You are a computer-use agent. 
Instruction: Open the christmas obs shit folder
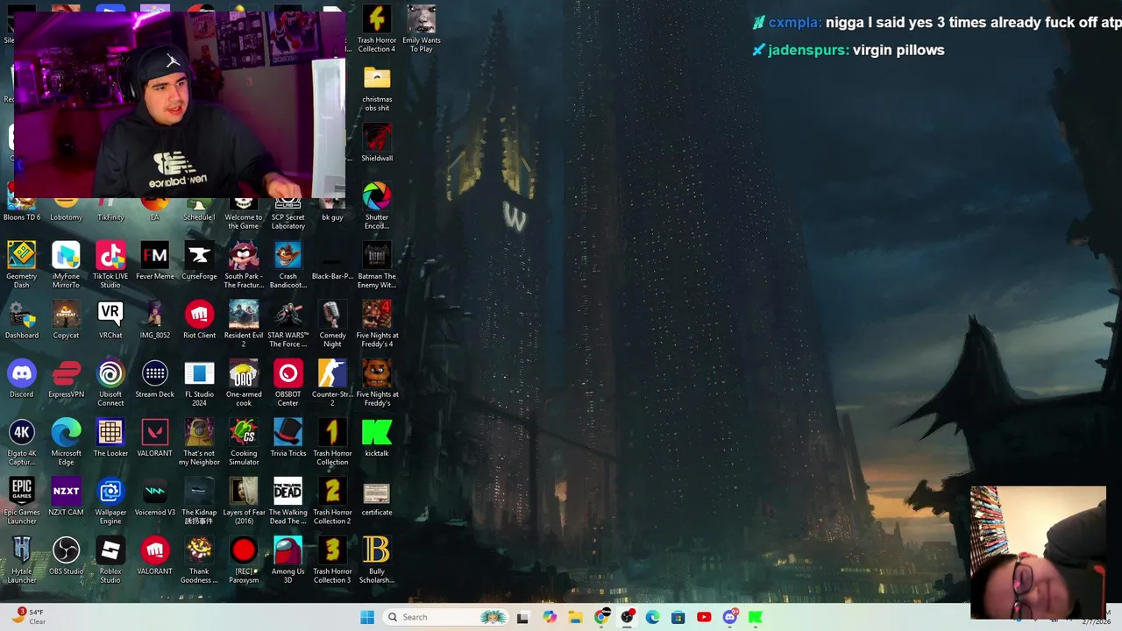click(x=377, y=88)
